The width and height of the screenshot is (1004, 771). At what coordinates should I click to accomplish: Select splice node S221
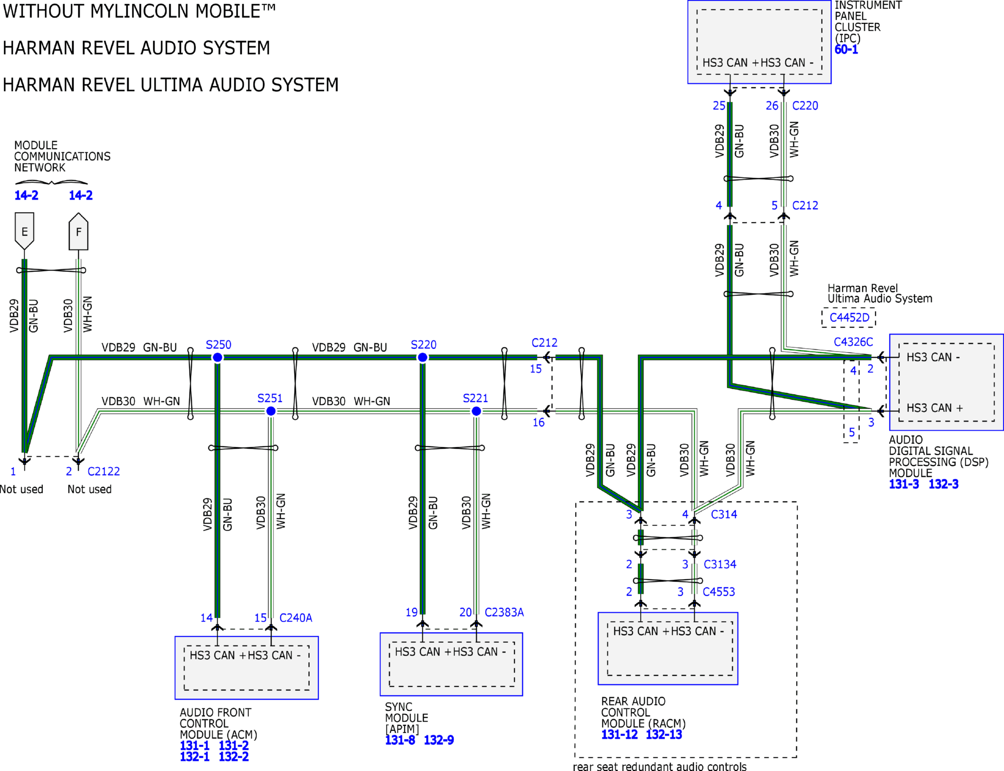(476, 411)
